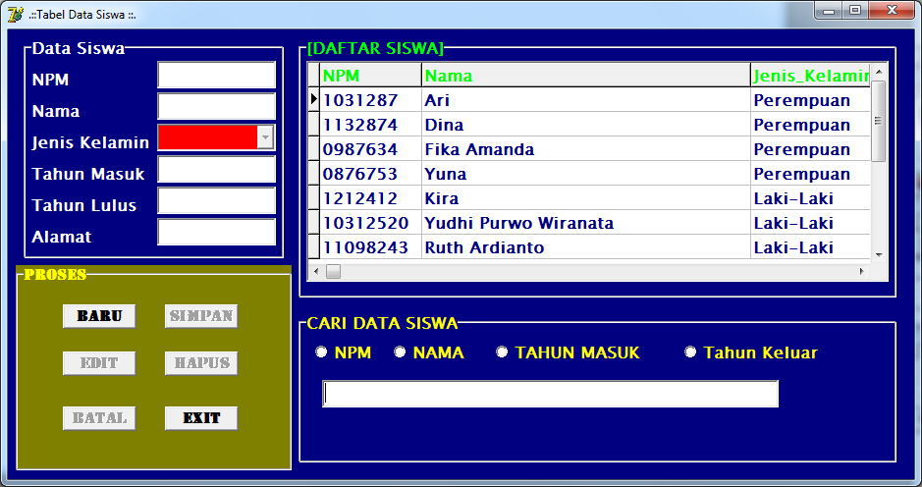Click the disabled SIMPAN button
Viewport: 922px width, 487px height.
201,316
